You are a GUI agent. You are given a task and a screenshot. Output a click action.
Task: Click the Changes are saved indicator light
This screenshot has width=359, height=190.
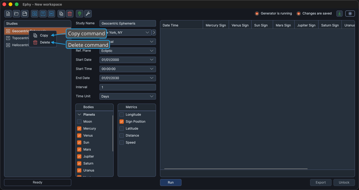pos(298,13)
